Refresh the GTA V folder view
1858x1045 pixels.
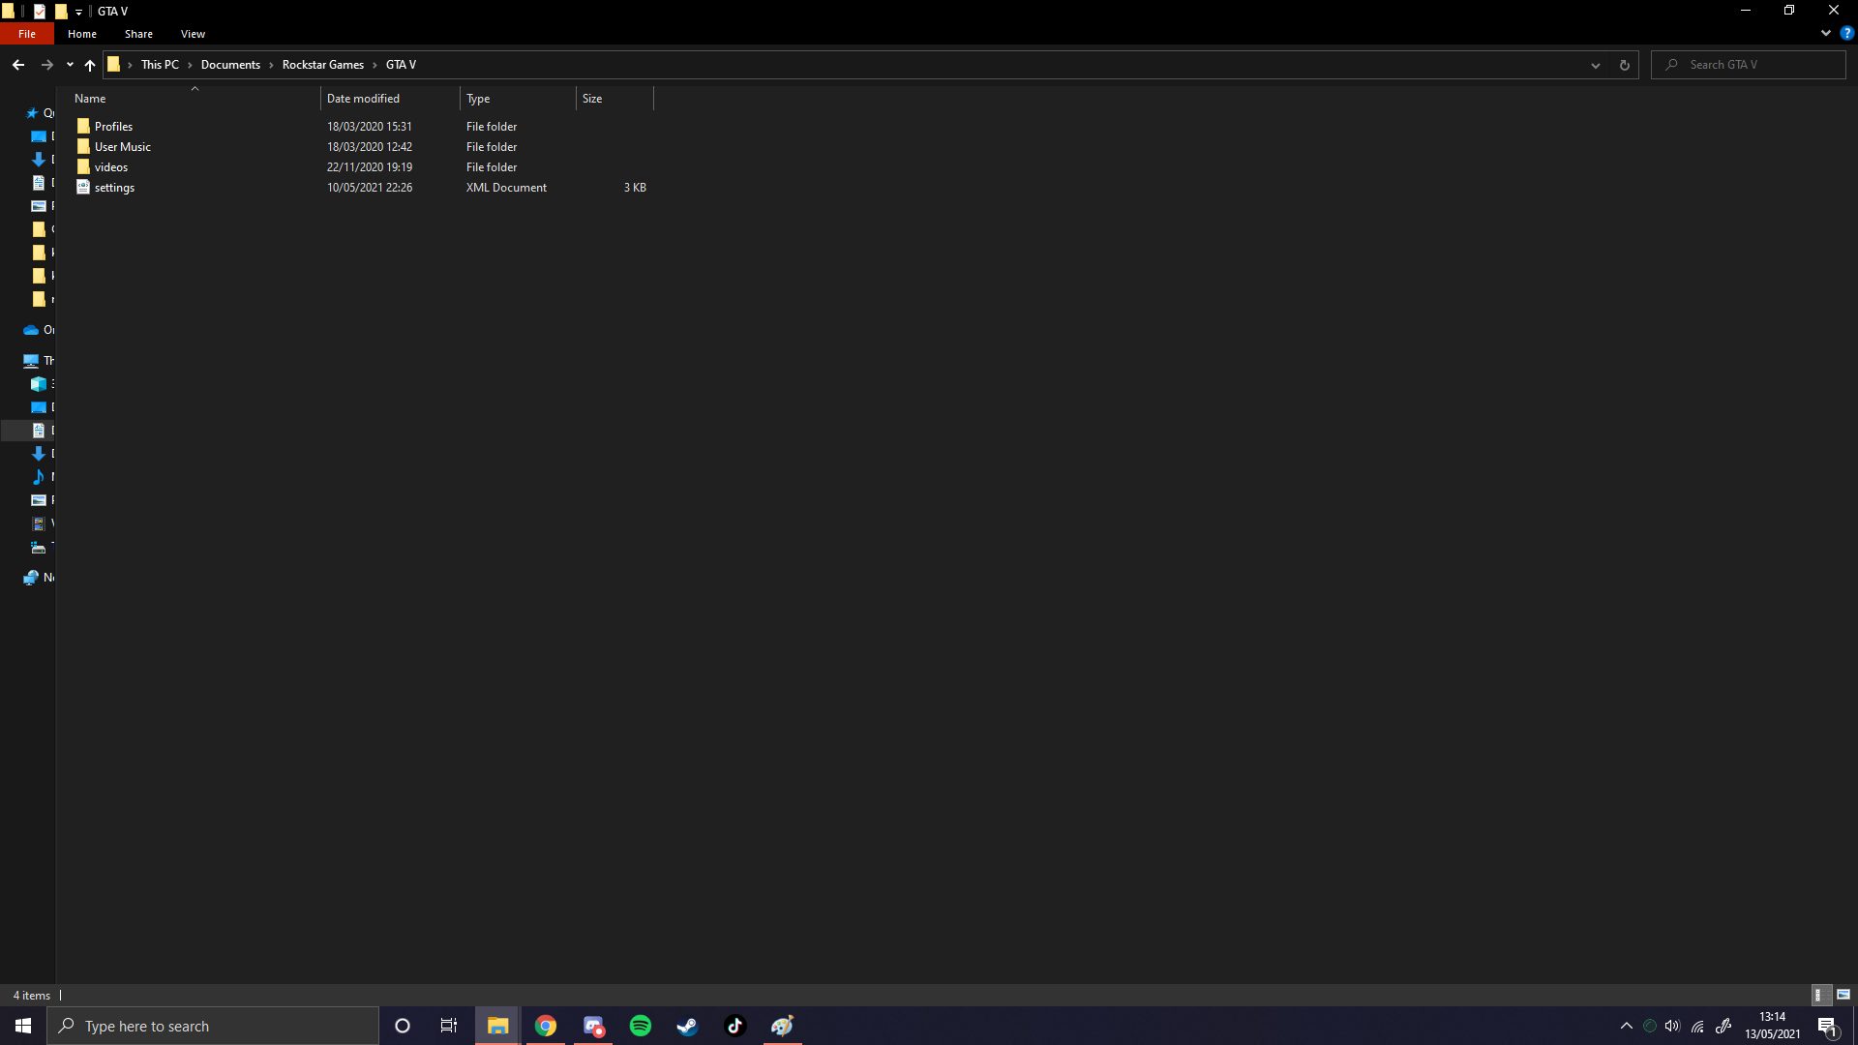click(1624, 65)
